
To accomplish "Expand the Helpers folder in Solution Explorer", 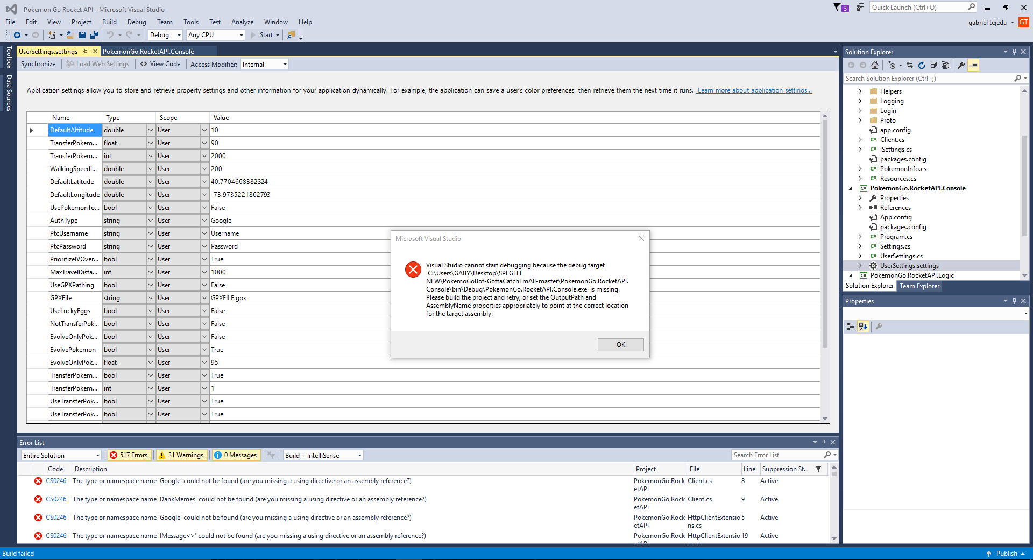I will (x=860, y=91).
